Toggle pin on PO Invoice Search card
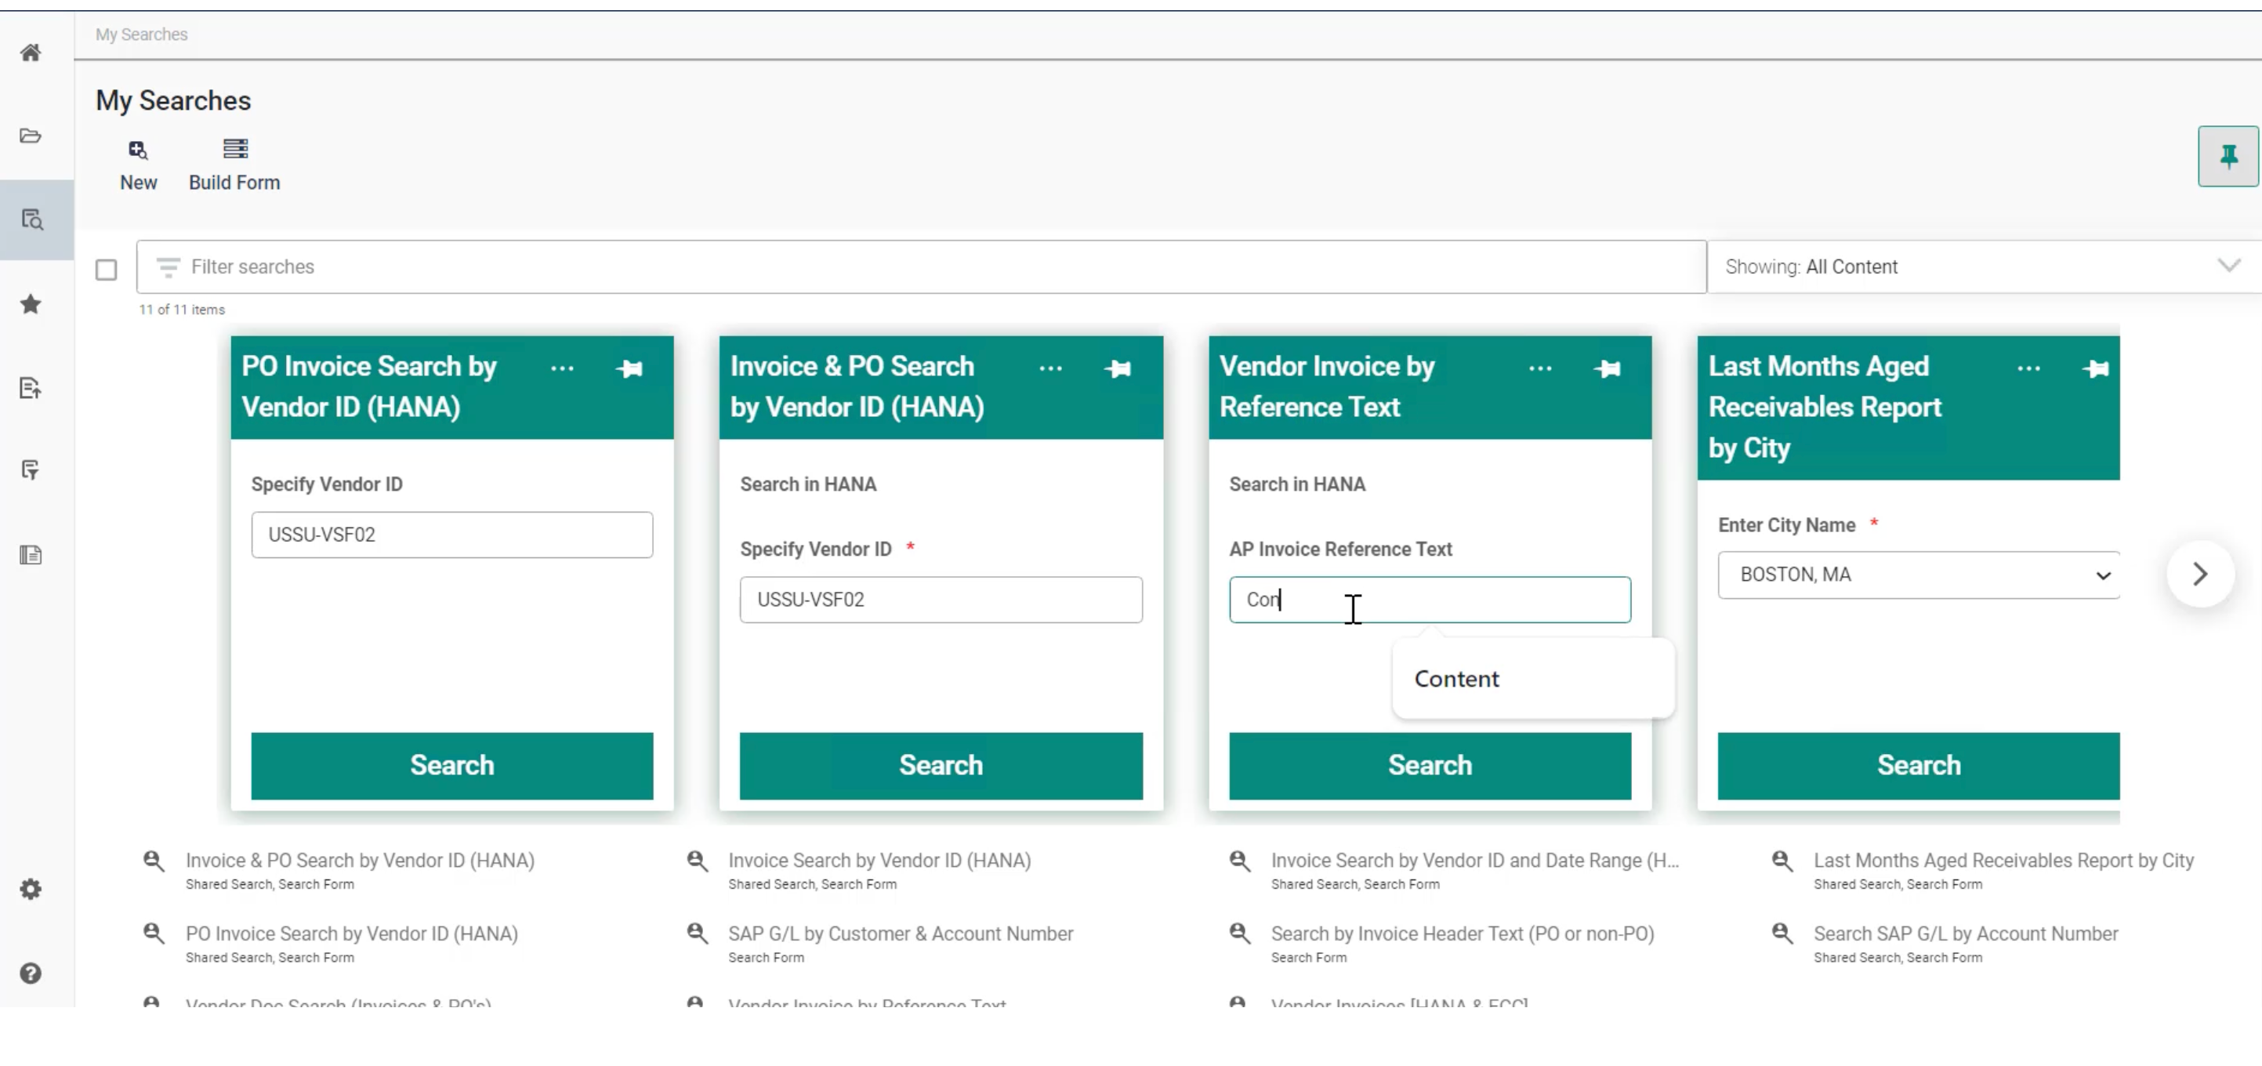The height and width of the screenshot is (1066, 2262). coord(629,369)
